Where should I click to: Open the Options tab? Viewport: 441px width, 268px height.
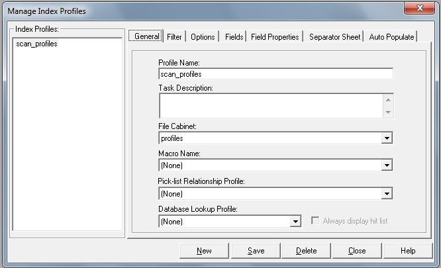(203, 37)
